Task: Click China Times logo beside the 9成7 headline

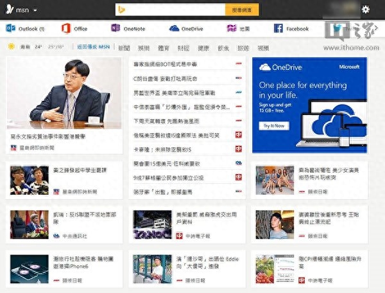Action: point(239,177)
